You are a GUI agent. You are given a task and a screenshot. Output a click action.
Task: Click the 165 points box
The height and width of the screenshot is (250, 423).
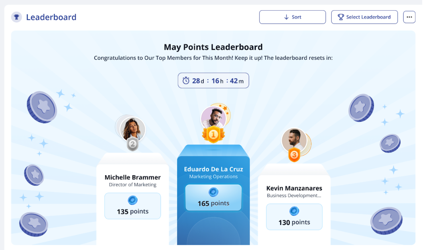(213, 198)
